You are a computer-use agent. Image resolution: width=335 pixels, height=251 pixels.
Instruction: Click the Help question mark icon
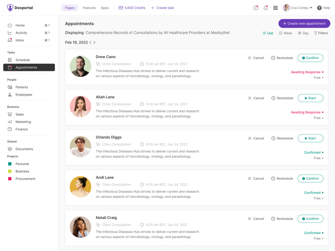[x=319, y=8]
